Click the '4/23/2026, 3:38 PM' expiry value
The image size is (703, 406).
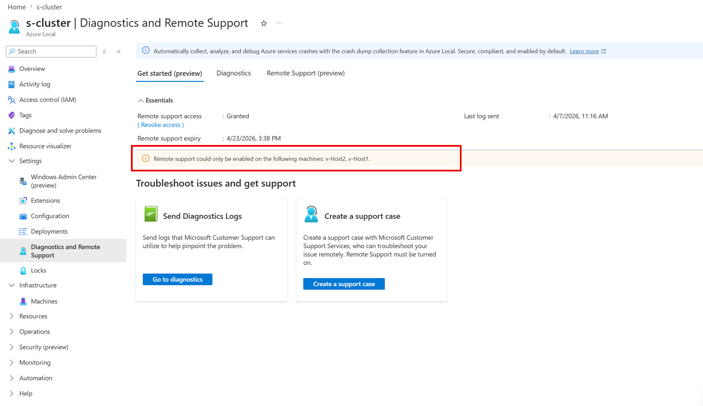tap(253, 138)
